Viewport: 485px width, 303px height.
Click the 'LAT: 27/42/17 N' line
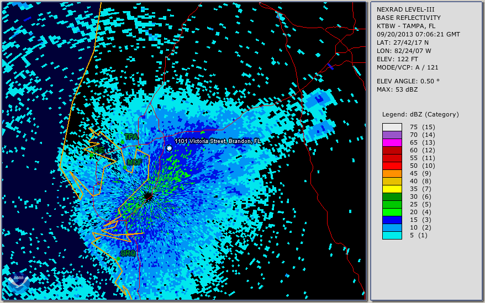402,42
